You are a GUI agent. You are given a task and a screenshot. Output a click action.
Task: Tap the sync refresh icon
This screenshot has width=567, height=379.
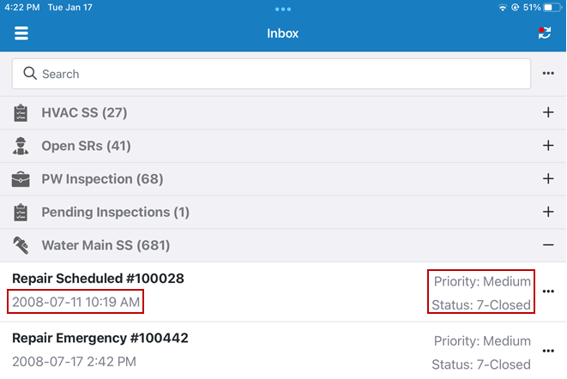[544, 34]
